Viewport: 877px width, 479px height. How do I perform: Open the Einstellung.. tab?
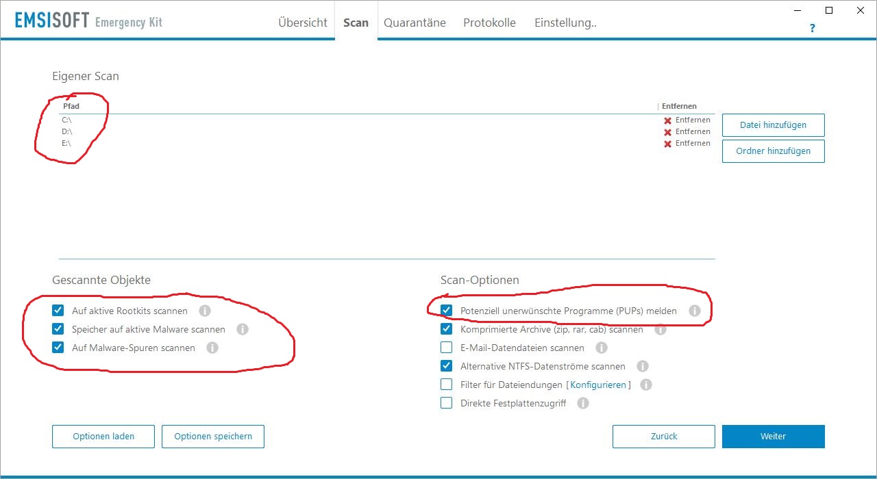pyautogui.click(x=565, y=23)
